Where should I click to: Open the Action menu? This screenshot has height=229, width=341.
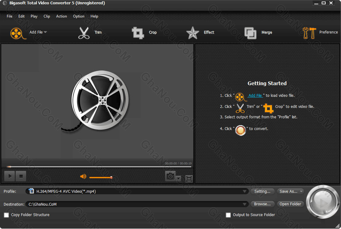tap(62, 16)
